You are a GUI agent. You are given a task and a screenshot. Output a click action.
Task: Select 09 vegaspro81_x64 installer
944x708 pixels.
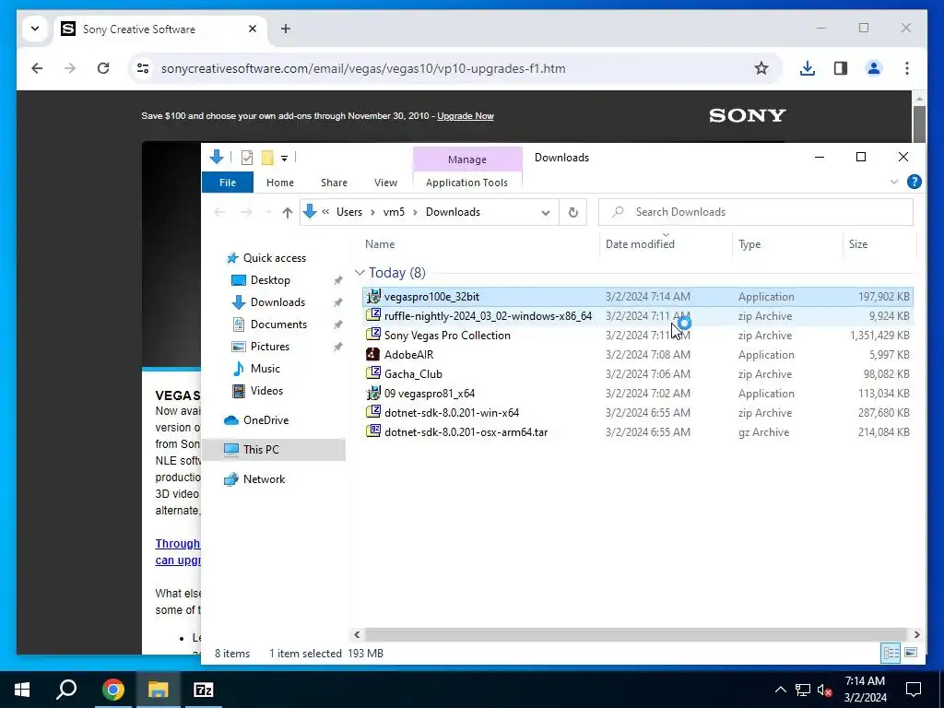[x=638, y=393]
